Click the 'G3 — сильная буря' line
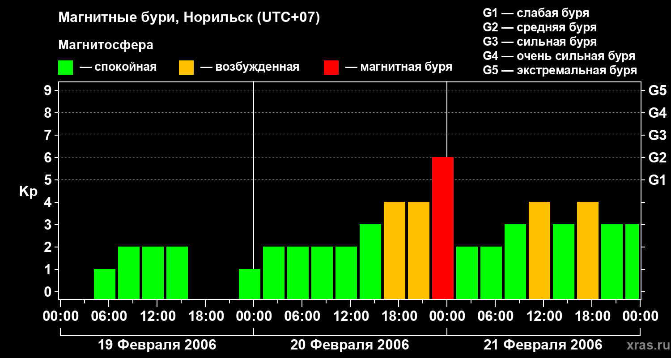This screenshot has height=358, width=671. click(539, 42)
